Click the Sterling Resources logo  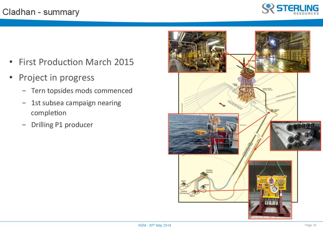(290, 8)
